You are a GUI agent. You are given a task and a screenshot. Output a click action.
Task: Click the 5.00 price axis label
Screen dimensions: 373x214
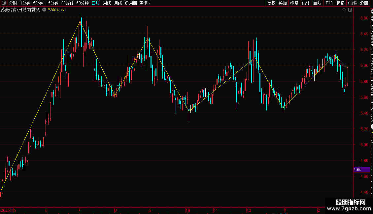tap(364, 145)
